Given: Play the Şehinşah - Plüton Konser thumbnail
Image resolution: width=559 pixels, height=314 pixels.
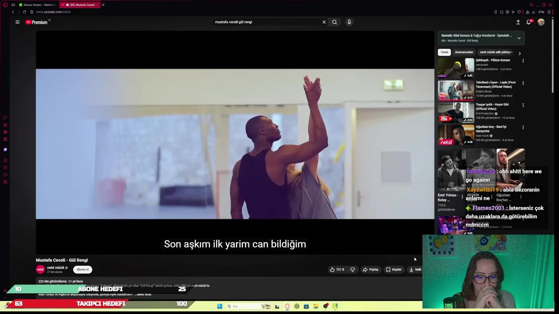Looking at the screenshot, I should pyautogui.click(x=456, y=68).
